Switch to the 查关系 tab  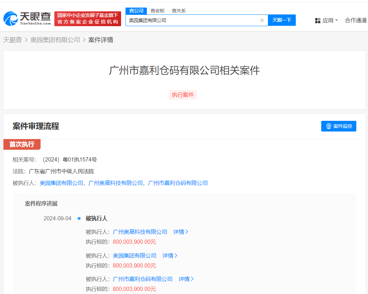coord(179,11)
